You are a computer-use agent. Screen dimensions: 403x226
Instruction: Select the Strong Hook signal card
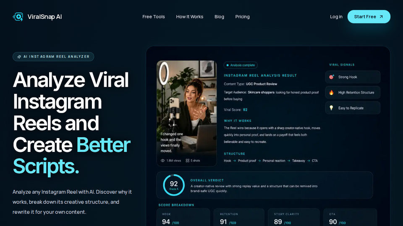point(353,77)
